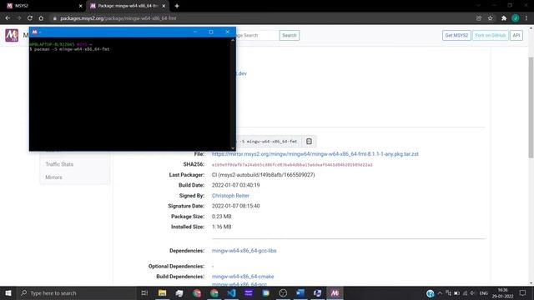
Task: Open the Get Help tray icon
Action: coord(431,292)
